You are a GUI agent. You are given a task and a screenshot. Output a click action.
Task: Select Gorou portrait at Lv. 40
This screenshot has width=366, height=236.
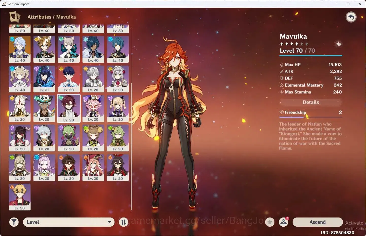44,49
